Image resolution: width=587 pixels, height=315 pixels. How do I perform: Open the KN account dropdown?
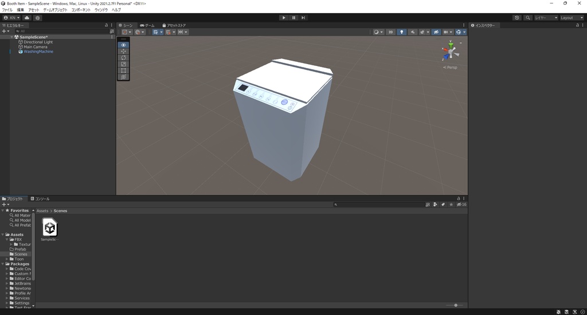coord(11,18)
